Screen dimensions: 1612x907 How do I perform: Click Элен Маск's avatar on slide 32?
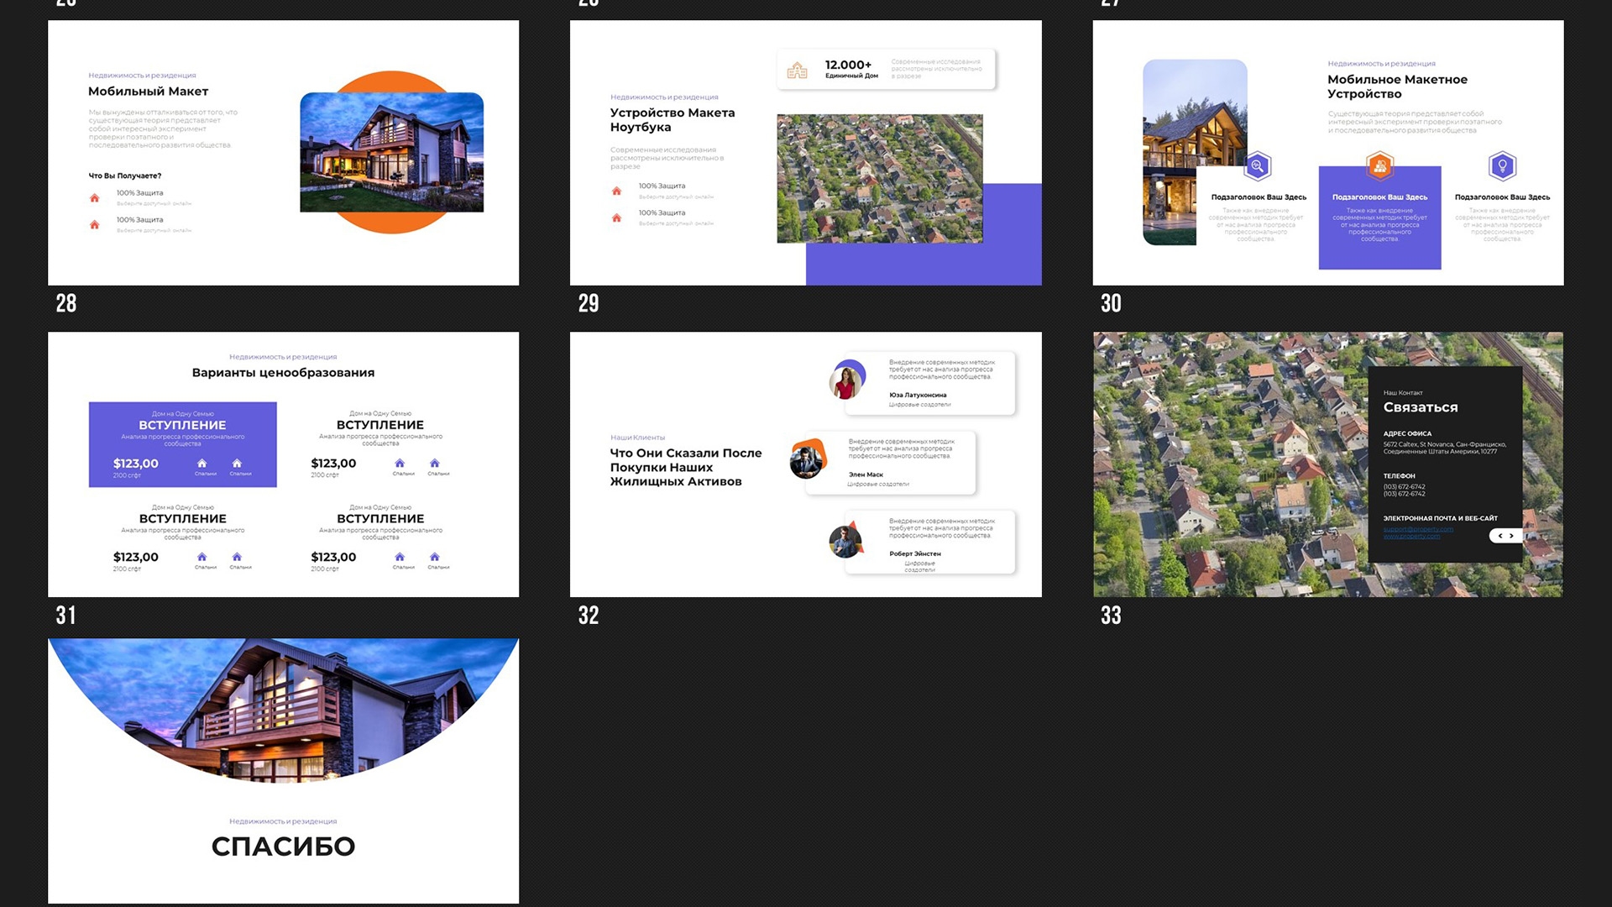pyautogui.click(x=808, y=459)
